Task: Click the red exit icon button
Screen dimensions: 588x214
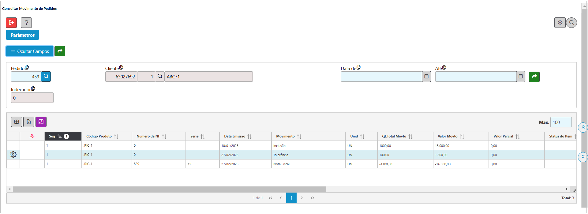Action: 11,23
